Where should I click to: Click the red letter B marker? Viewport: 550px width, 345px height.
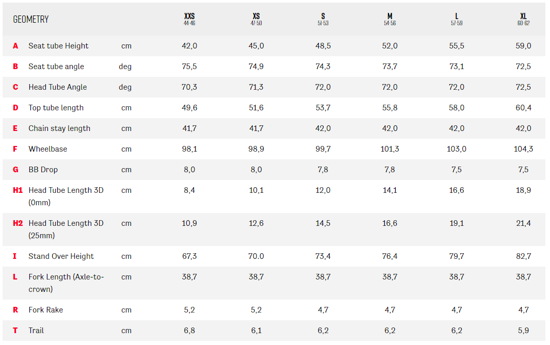(15, 67)
